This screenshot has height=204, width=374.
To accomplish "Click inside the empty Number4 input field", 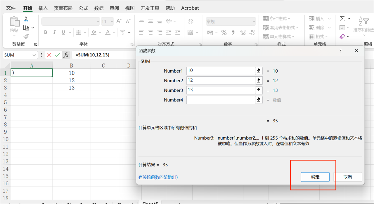I will [x=221, y=100].
